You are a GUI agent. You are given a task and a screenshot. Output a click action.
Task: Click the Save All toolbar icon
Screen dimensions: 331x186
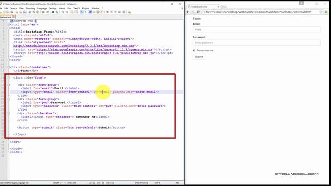pyautogui.click(x=12, y=12)
